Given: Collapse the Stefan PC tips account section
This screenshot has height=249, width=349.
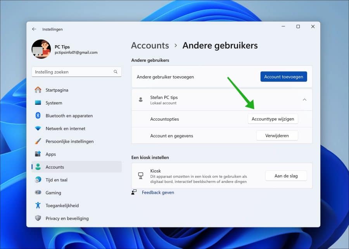Looking at the screenshot, I should [x=304, y=99].
